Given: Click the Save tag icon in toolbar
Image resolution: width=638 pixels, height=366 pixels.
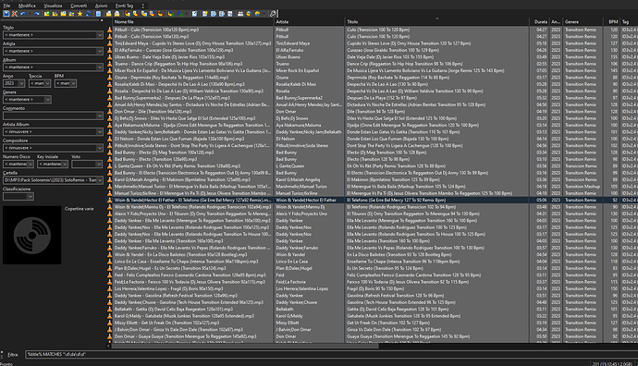Looking at the screenshot, I should [x=6, y=14].
